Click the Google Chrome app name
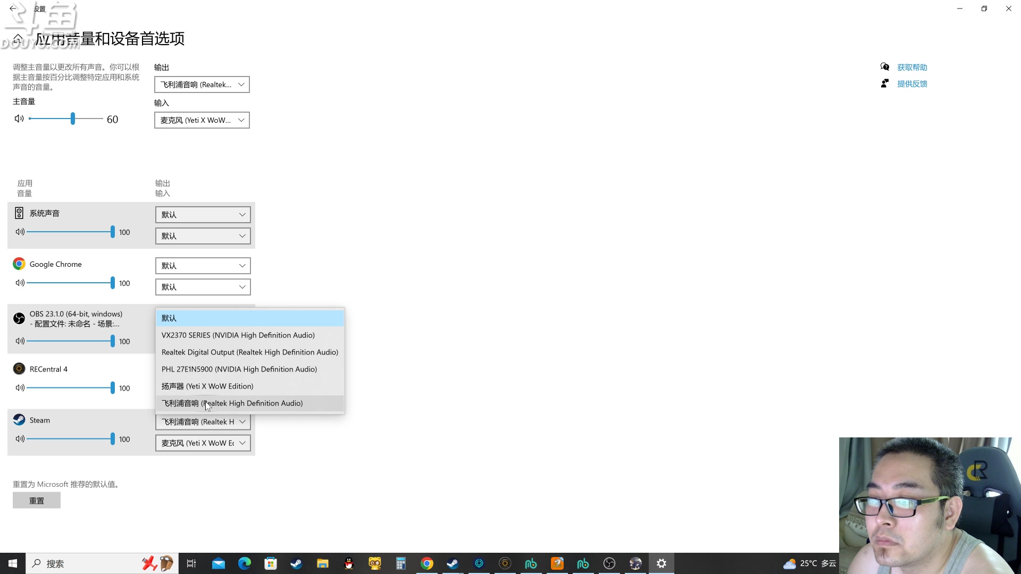 pos(56,264)
